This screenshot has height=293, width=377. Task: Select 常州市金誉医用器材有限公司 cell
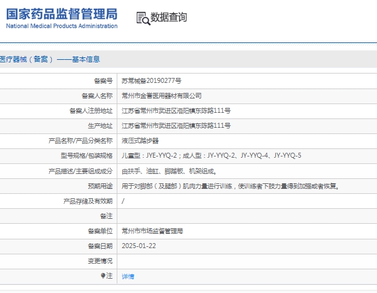(162, 96)
